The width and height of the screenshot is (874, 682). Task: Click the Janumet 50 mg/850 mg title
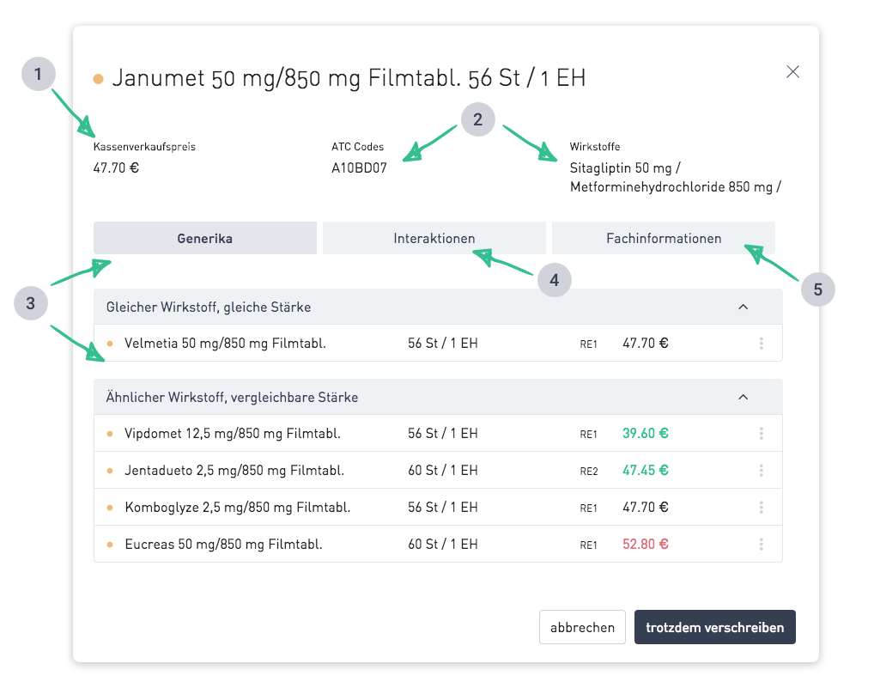tap(349, 78)
